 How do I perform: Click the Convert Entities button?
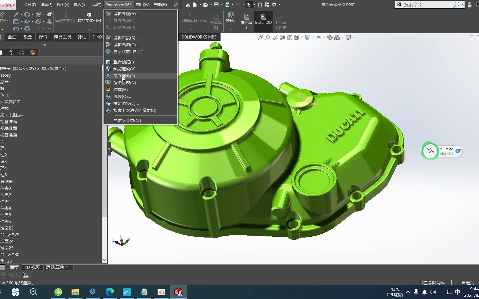89,18
